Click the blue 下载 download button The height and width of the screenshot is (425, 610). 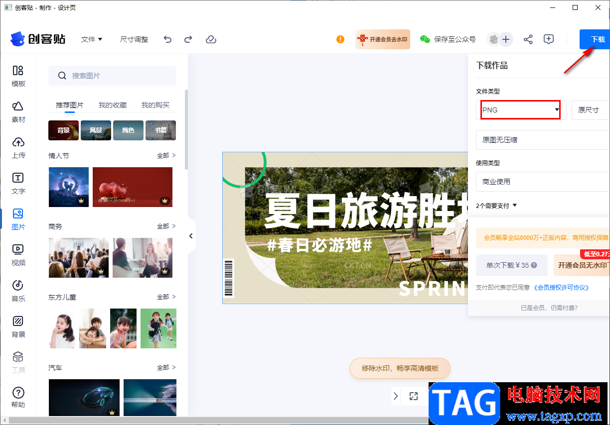coord(595,39)
